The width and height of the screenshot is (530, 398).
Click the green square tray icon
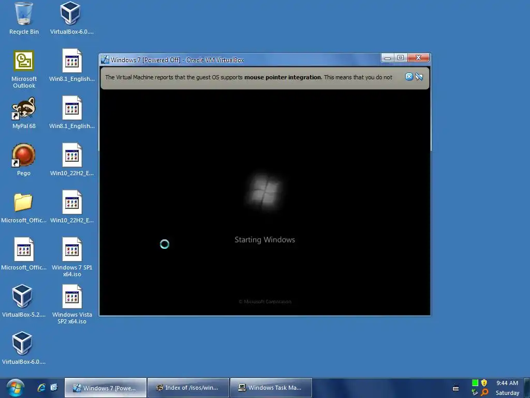(475, 383)
